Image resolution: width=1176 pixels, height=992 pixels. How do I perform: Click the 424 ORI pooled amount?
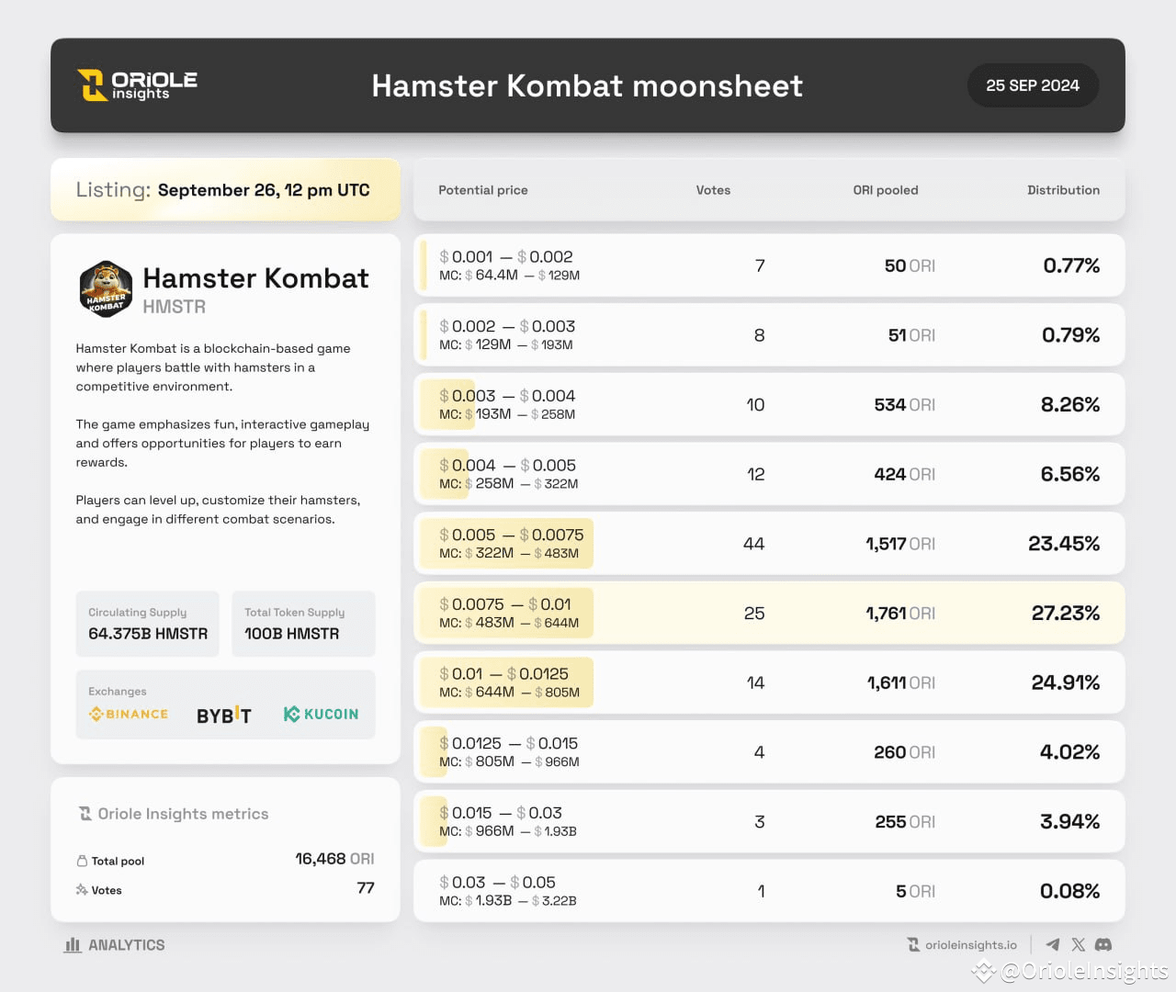[x=905, y=474]
